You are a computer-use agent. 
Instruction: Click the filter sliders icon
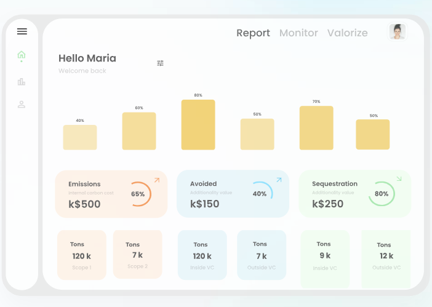[160, 63]
